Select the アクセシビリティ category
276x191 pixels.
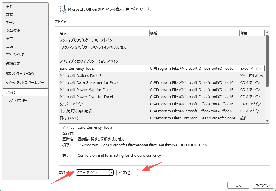point(16,54)
